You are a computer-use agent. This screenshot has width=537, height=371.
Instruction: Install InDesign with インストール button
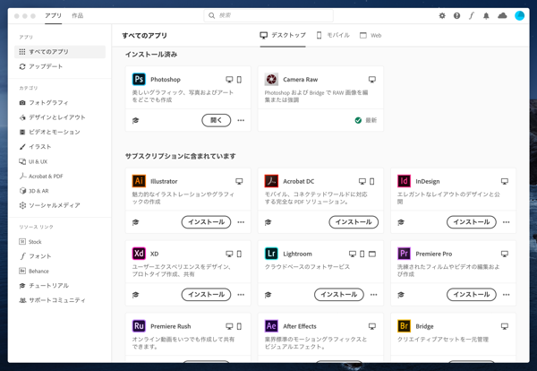[472, 222]
